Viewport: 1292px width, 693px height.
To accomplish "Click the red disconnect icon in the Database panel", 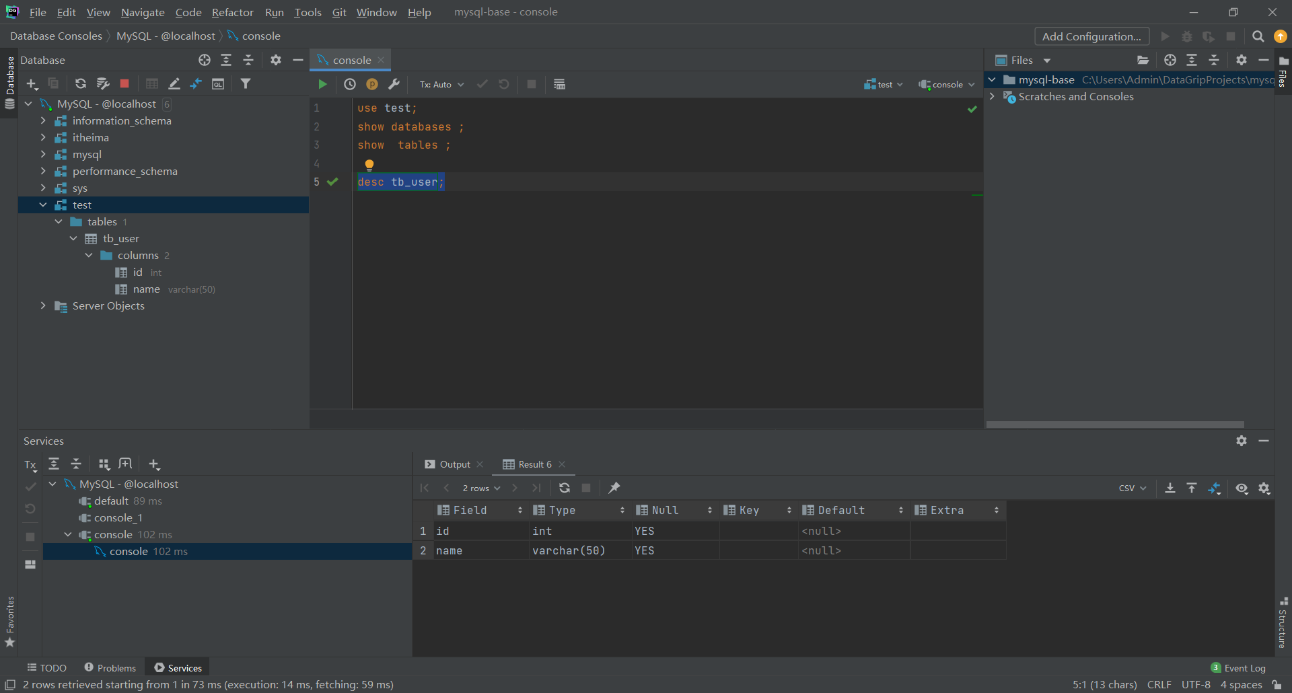I will coord(124,83).
